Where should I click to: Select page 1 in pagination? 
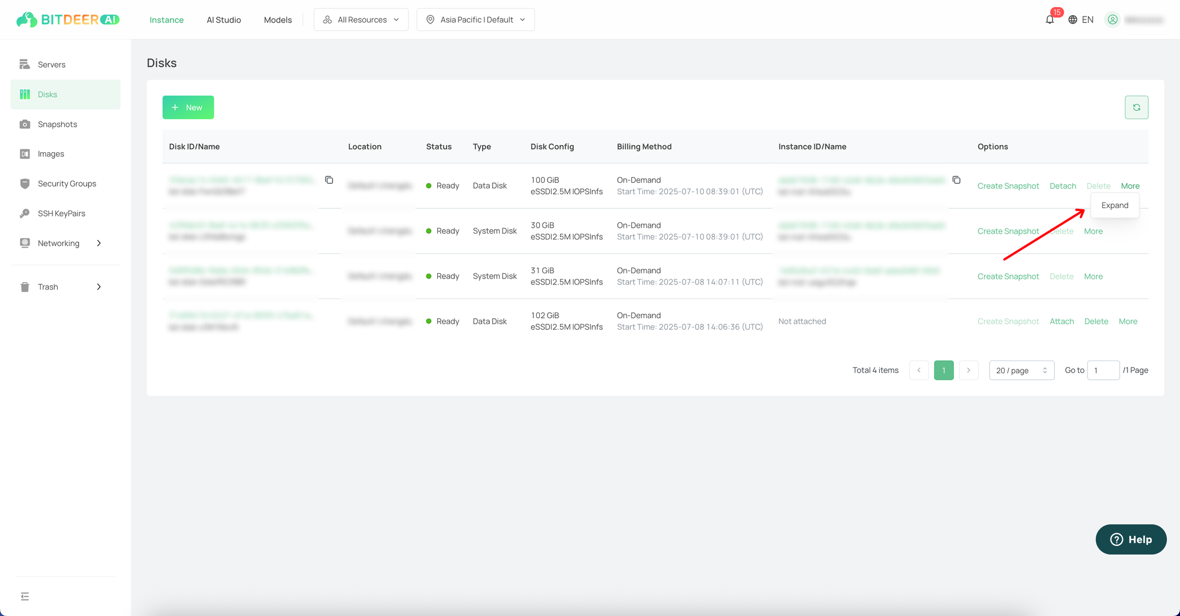tap(943, 370)
